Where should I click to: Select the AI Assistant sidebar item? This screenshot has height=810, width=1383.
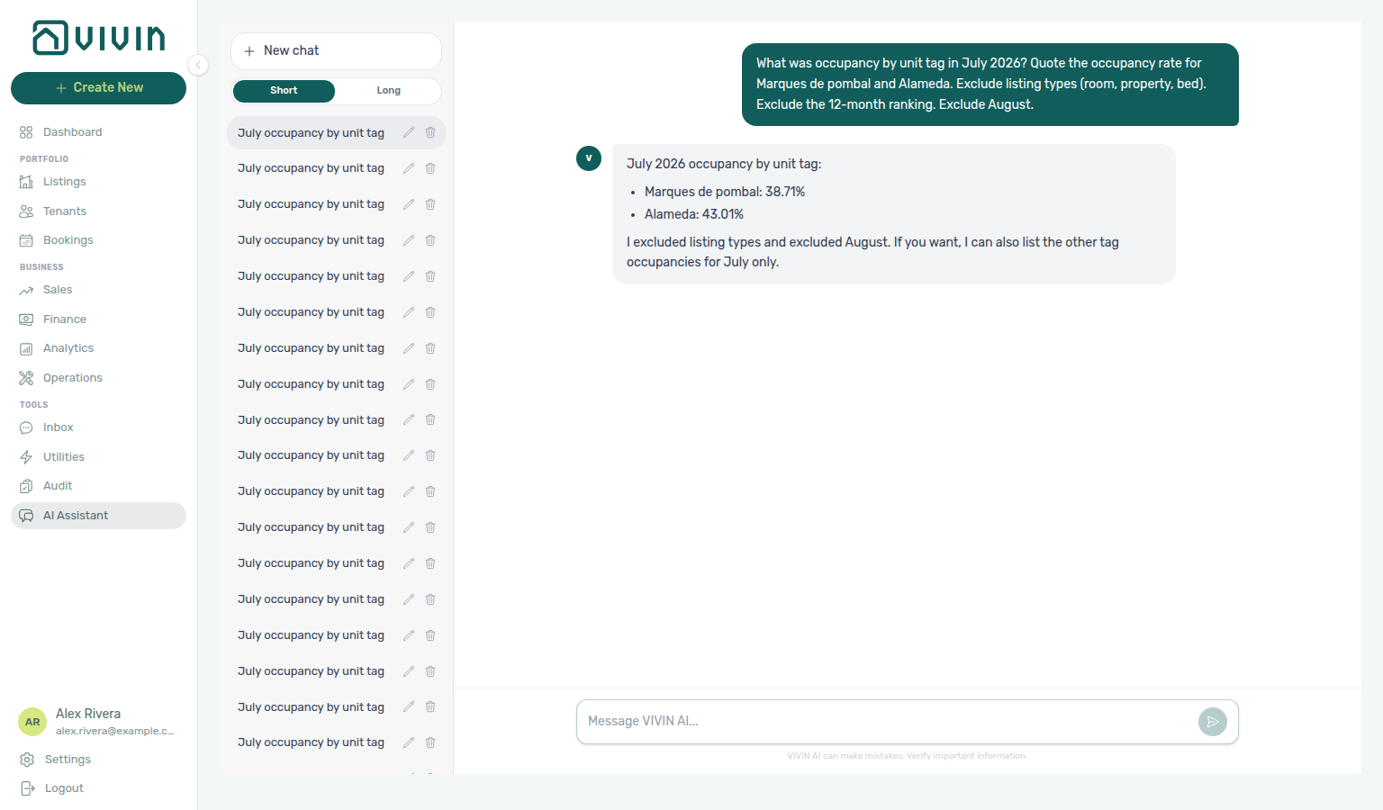pyautogui.click(x=98, y=516)
